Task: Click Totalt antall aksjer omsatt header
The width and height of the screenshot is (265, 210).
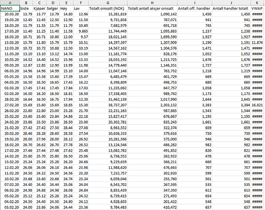Action: tap(152, 8)
